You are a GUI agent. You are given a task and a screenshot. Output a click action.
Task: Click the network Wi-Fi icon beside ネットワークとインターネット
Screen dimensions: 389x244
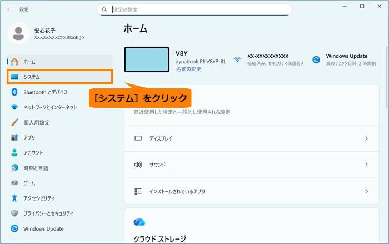[14, 107]
